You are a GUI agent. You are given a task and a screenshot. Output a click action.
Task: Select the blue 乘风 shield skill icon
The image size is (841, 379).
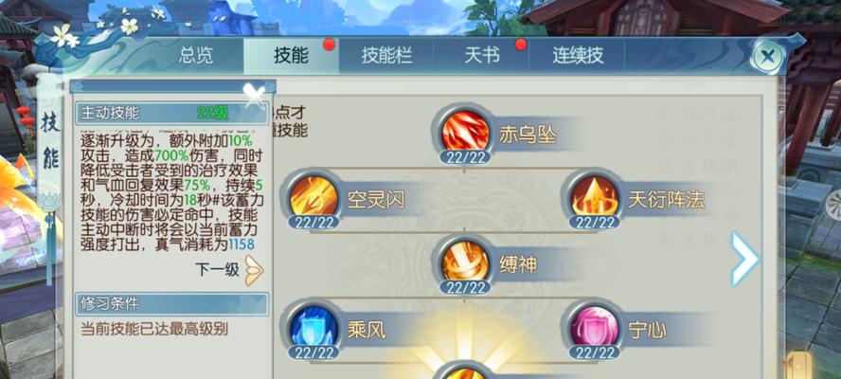pyautogui.click(x=313, y=328)
